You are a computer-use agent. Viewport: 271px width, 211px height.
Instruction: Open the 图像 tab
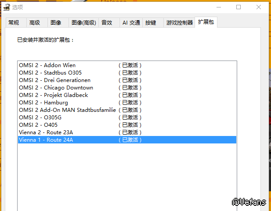[58, 23]
